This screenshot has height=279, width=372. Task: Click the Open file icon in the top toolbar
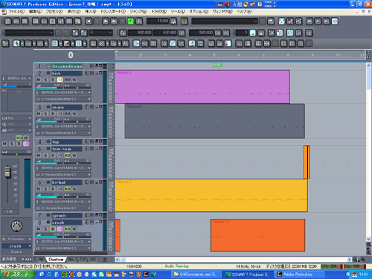click(x=16, y=22)
